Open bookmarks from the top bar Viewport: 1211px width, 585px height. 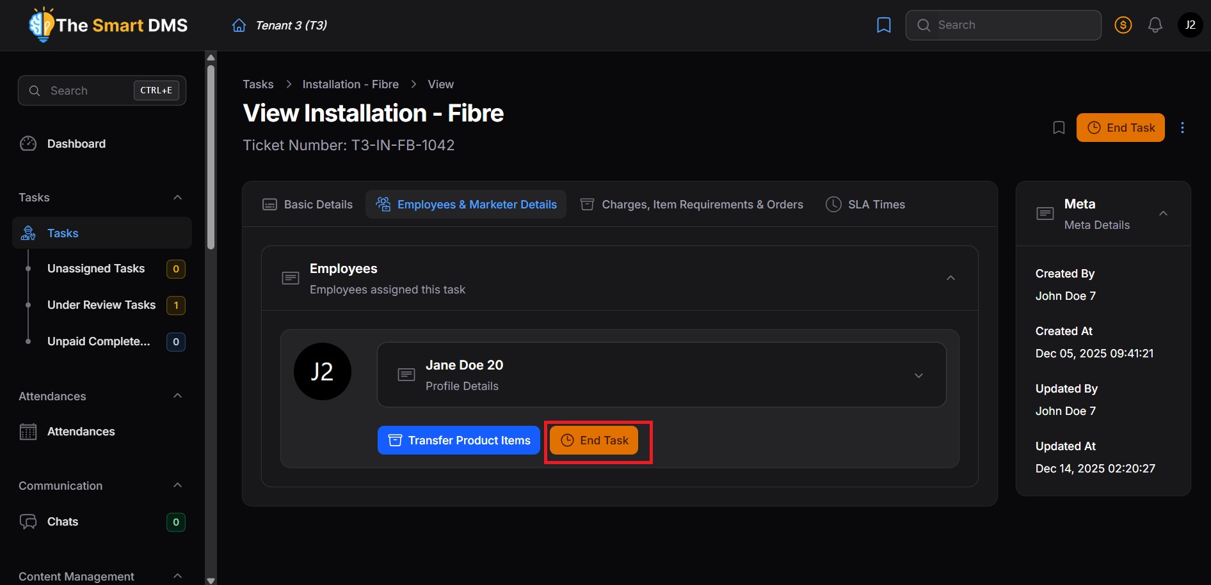[883, 25]
